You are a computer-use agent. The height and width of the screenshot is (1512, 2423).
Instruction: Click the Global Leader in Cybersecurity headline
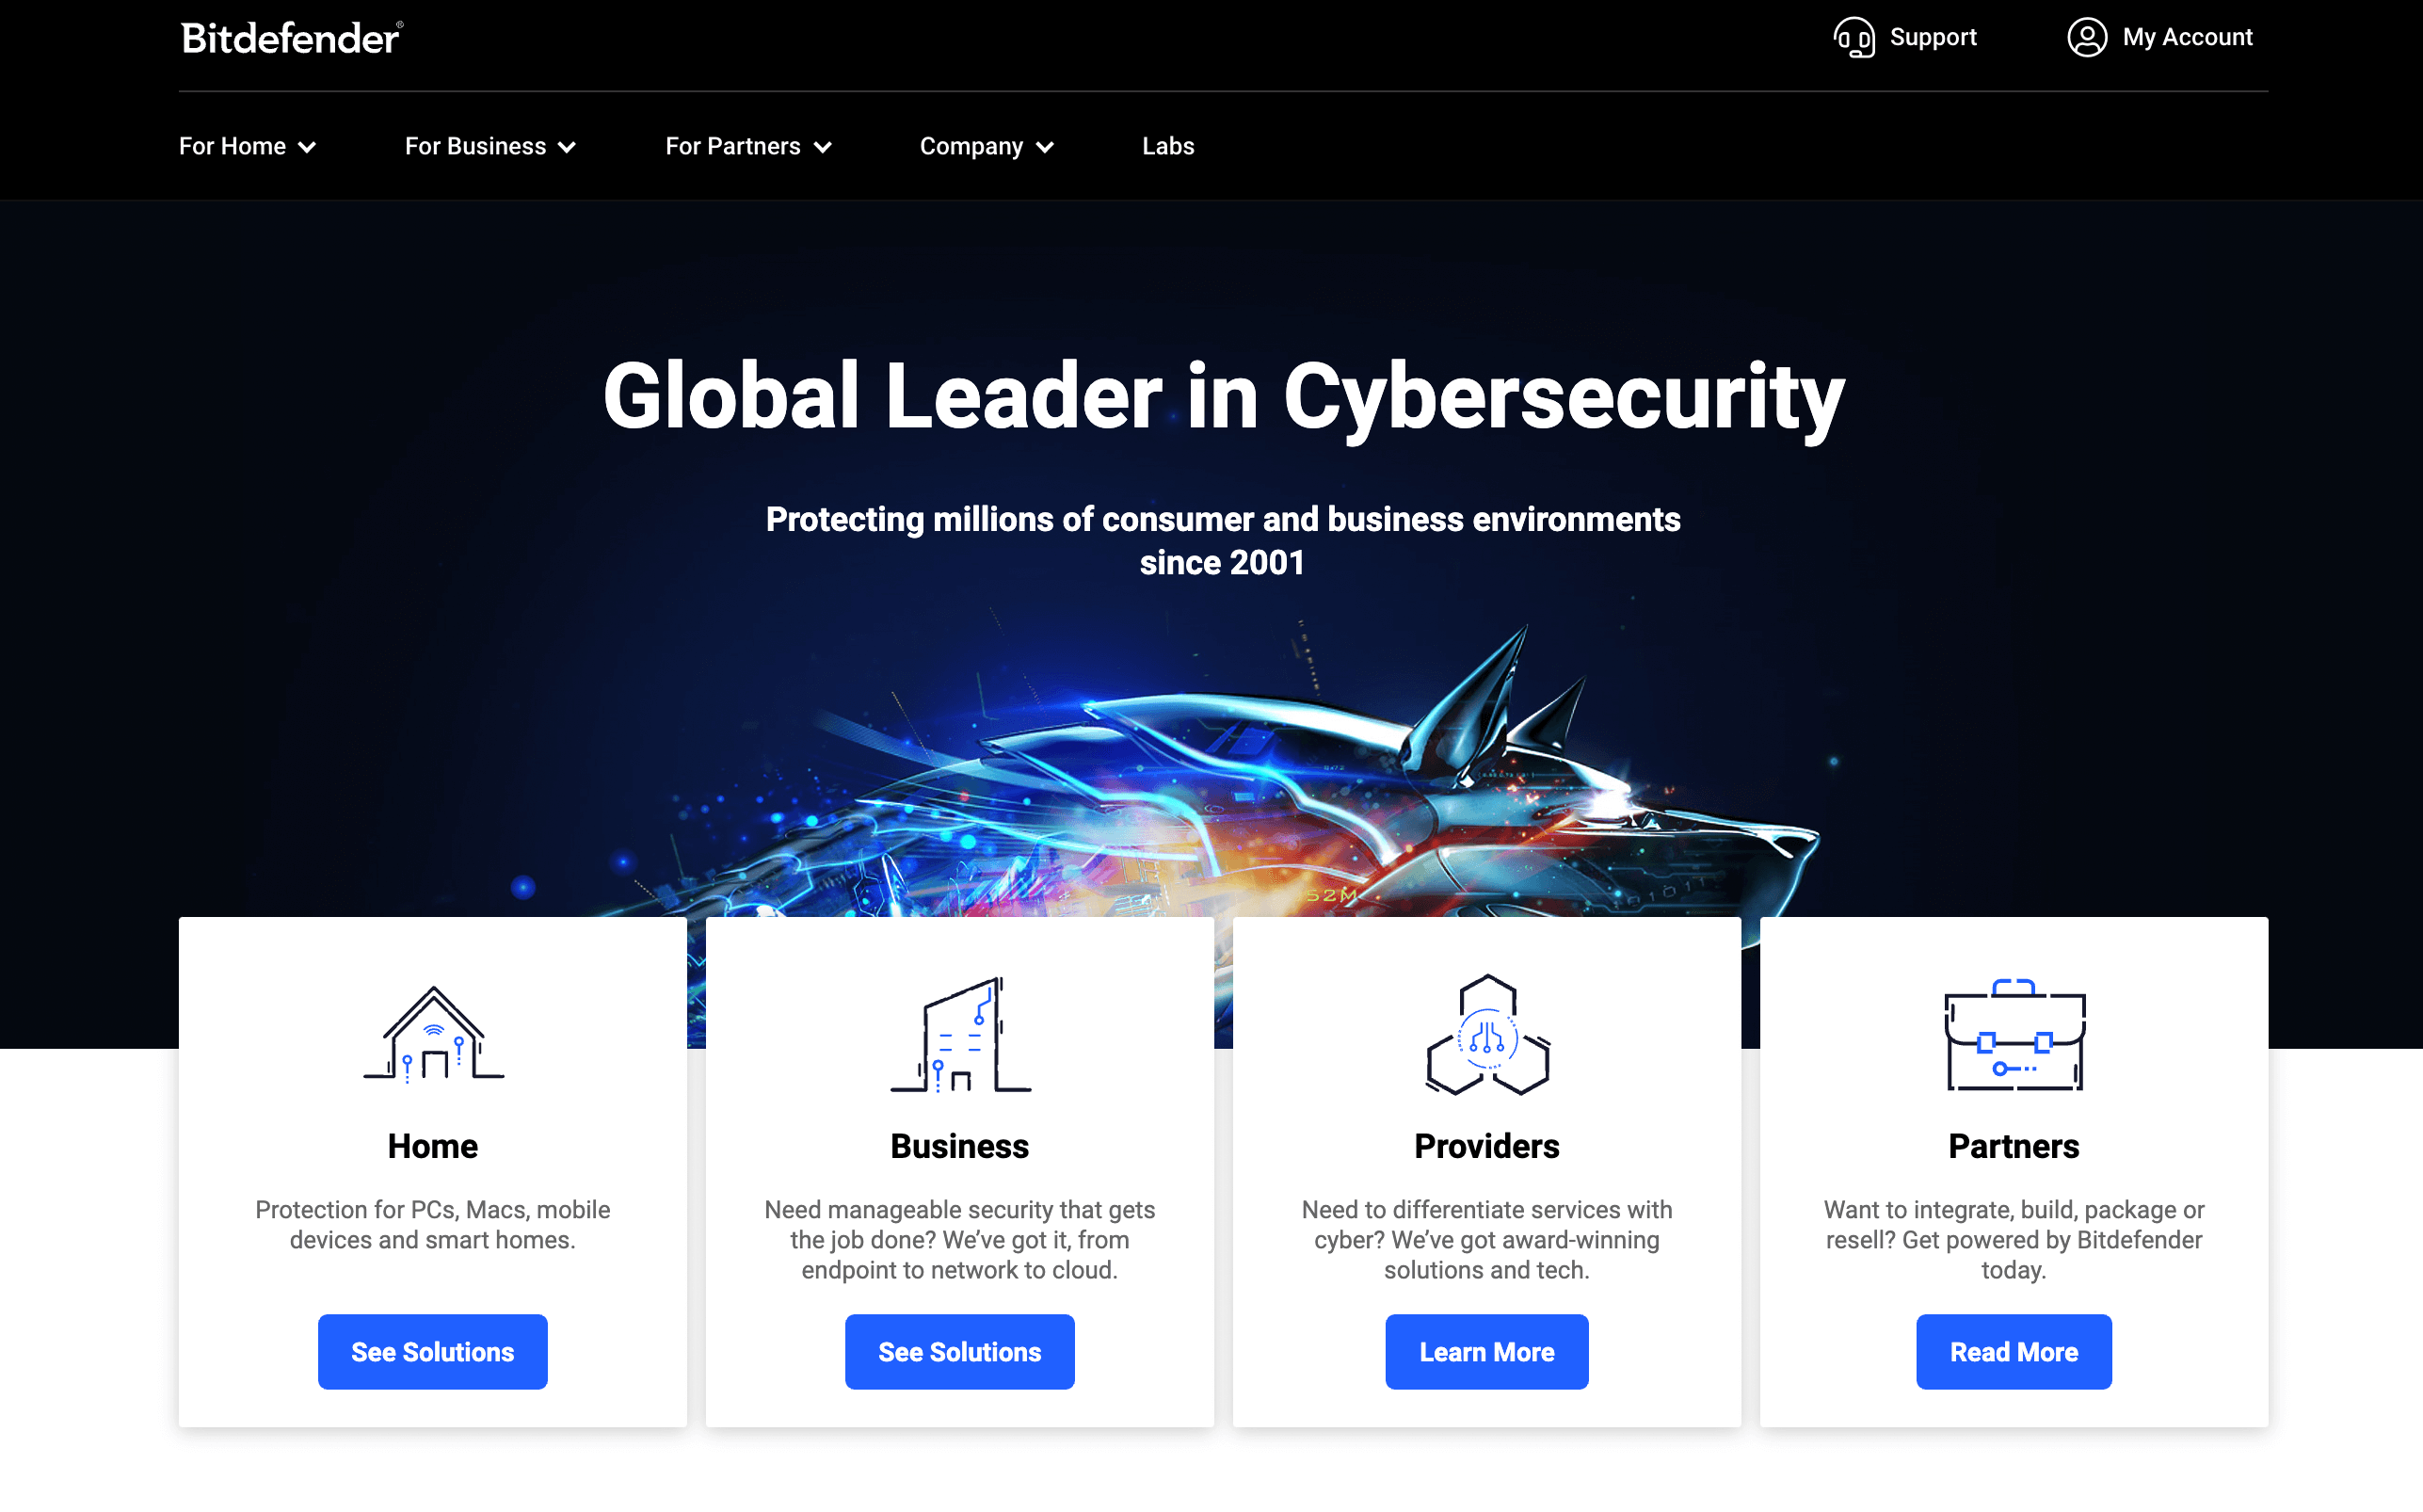click(1224, 397)
